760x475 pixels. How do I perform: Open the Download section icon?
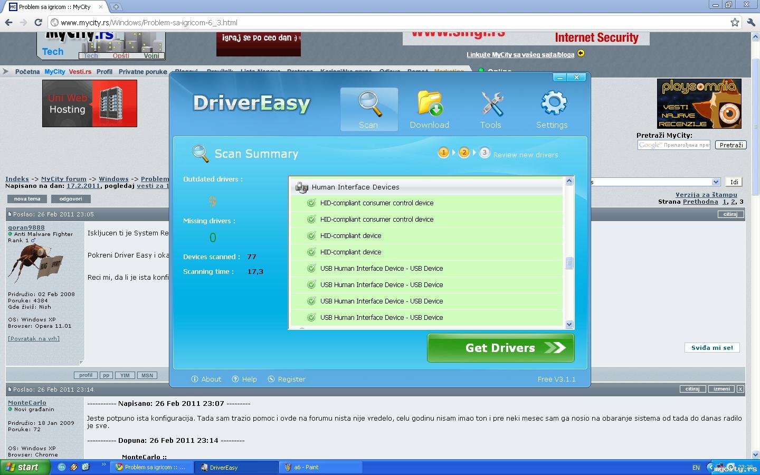(x=430, y=103)
